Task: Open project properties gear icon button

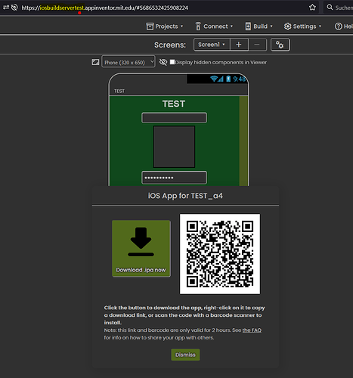Action: point(280,45)
